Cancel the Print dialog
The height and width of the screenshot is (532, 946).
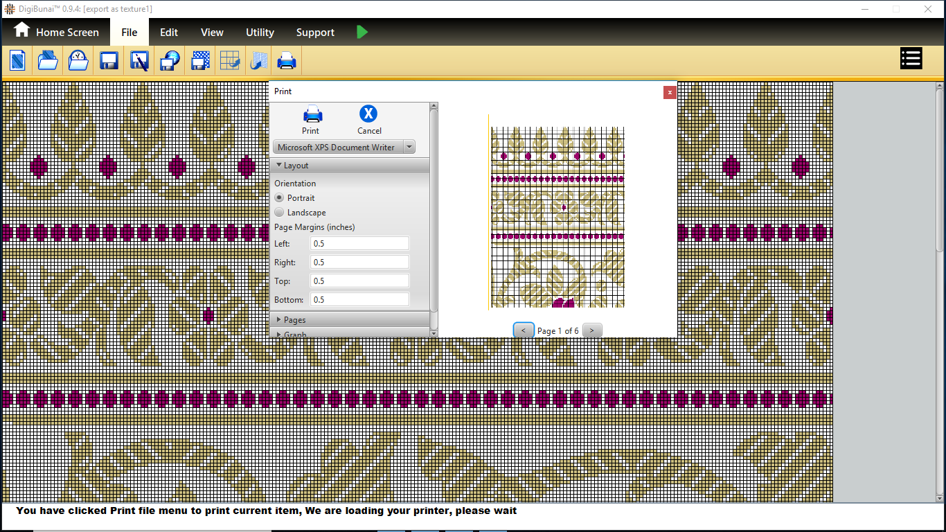point(369,119)
